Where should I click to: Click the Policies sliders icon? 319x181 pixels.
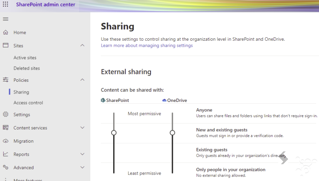tap(6, 80)
